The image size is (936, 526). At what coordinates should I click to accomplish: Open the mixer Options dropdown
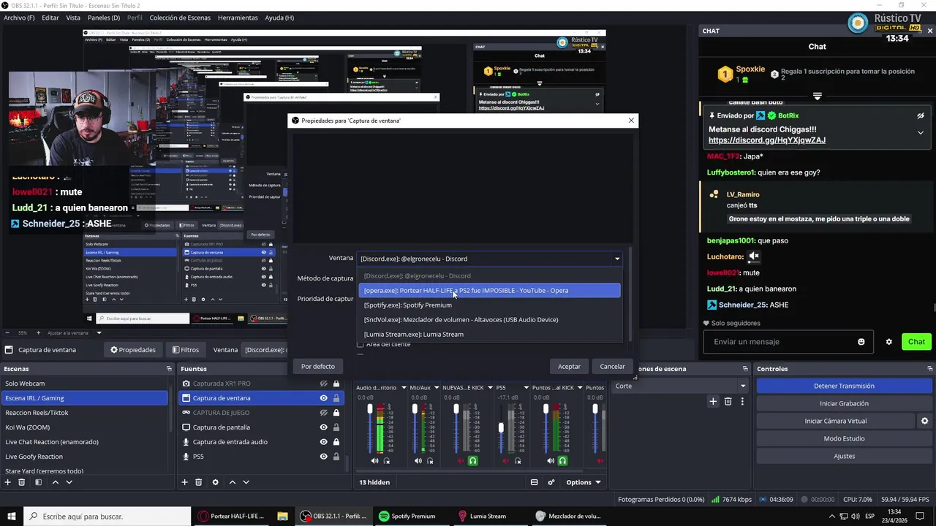coord(583,482)
